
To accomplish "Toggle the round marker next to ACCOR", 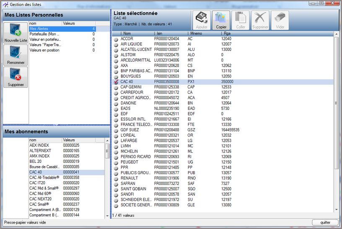I will (116, 39).
